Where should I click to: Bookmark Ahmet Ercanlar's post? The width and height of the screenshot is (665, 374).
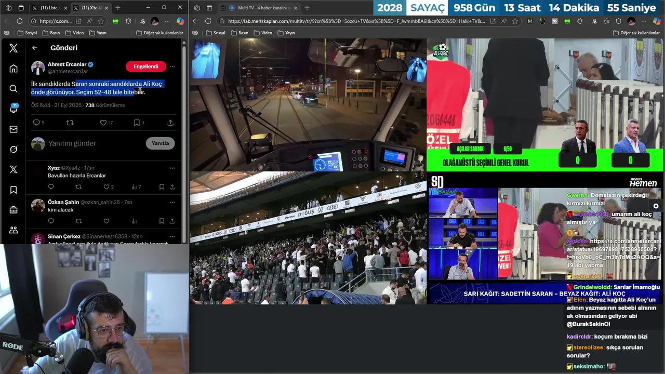pos(137,123)
